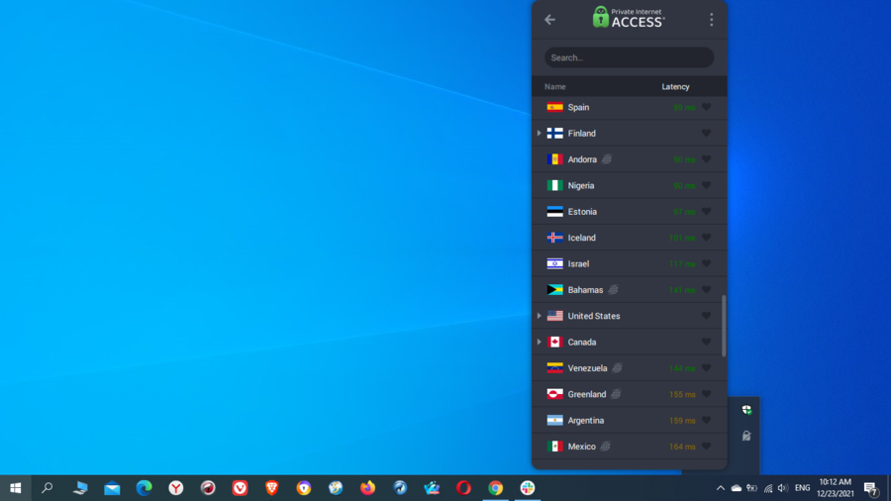
Task: Sort regions by the Name column
Action: 555,87
